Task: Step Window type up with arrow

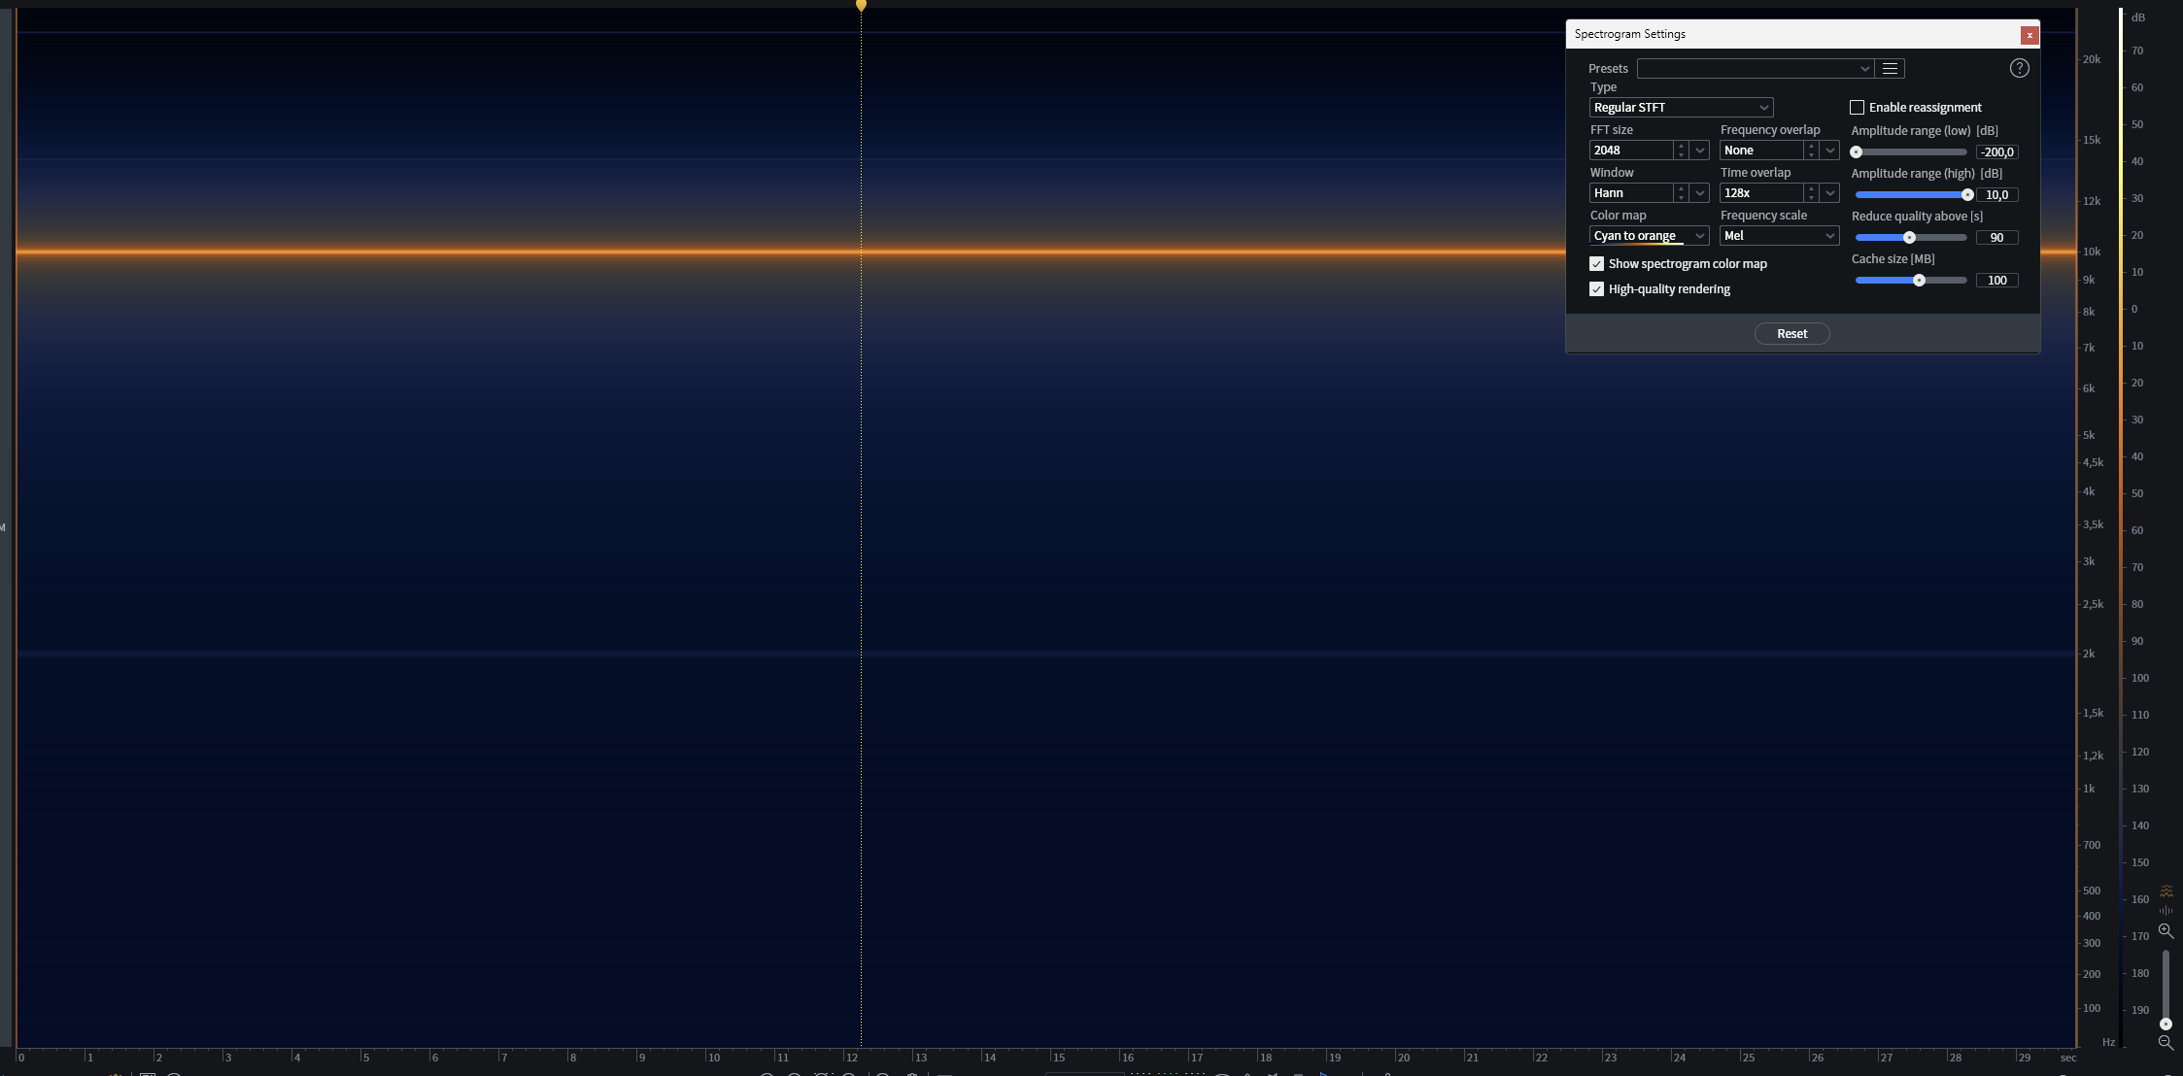Action: coord(1681,188)
